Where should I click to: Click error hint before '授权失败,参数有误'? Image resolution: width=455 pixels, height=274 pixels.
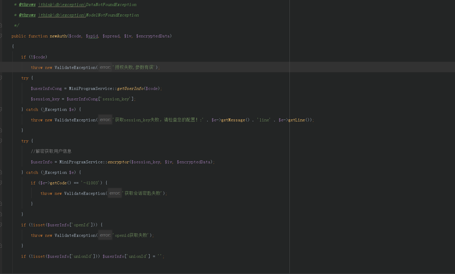tap(105, 67)
